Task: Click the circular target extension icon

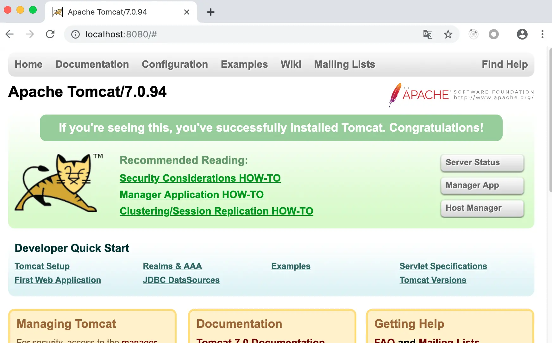Action: click(x=473, y=34)
